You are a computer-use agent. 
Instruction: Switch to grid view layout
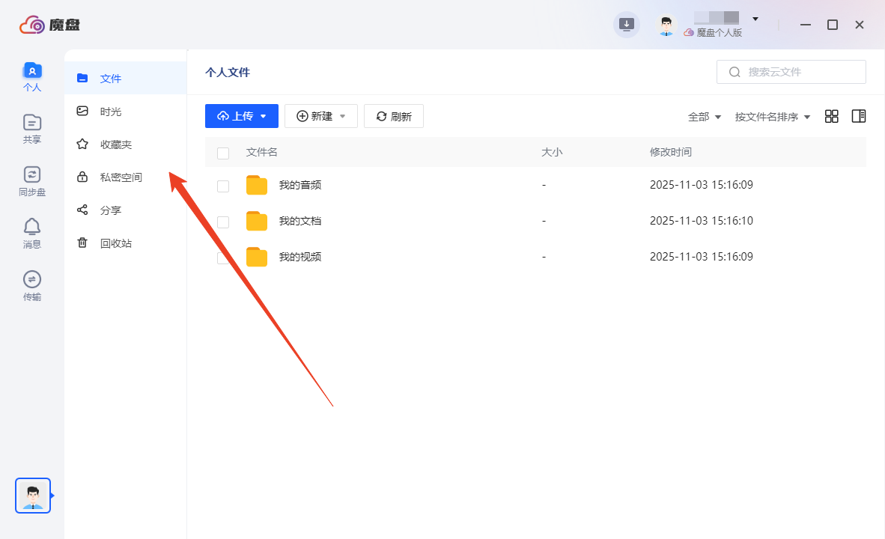click(831, 116)
